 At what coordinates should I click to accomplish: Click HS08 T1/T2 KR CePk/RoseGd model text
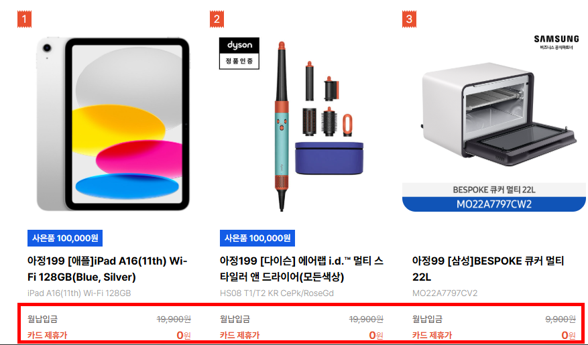[277, 293]
